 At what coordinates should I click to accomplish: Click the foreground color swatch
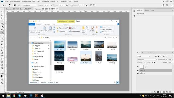point(1,76)
